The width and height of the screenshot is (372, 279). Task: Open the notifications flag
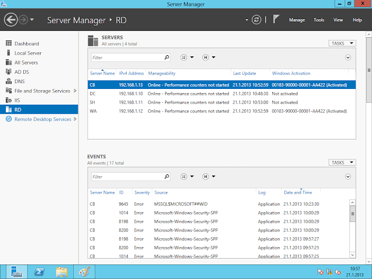276,19
